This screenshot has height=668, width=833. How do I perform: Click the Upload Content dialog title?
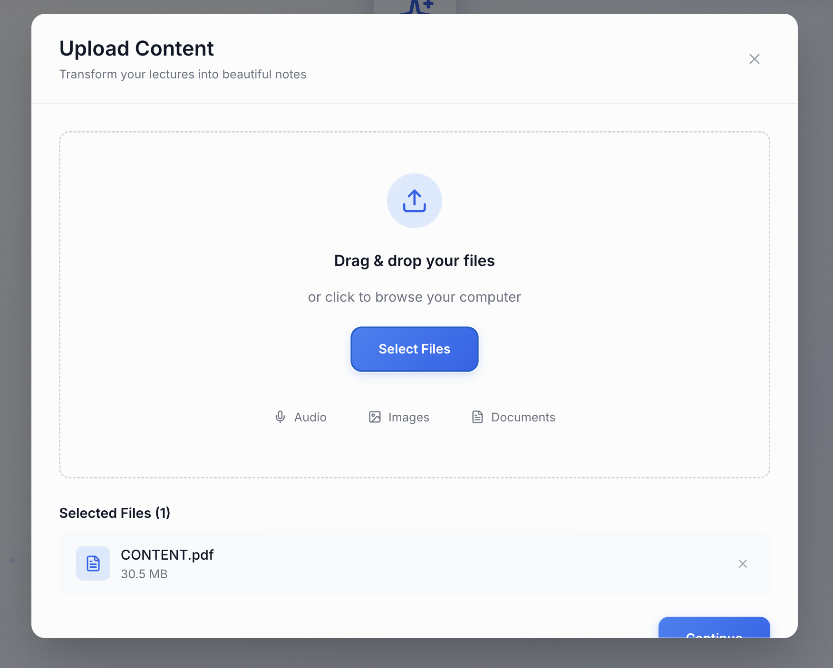[136, 48]
